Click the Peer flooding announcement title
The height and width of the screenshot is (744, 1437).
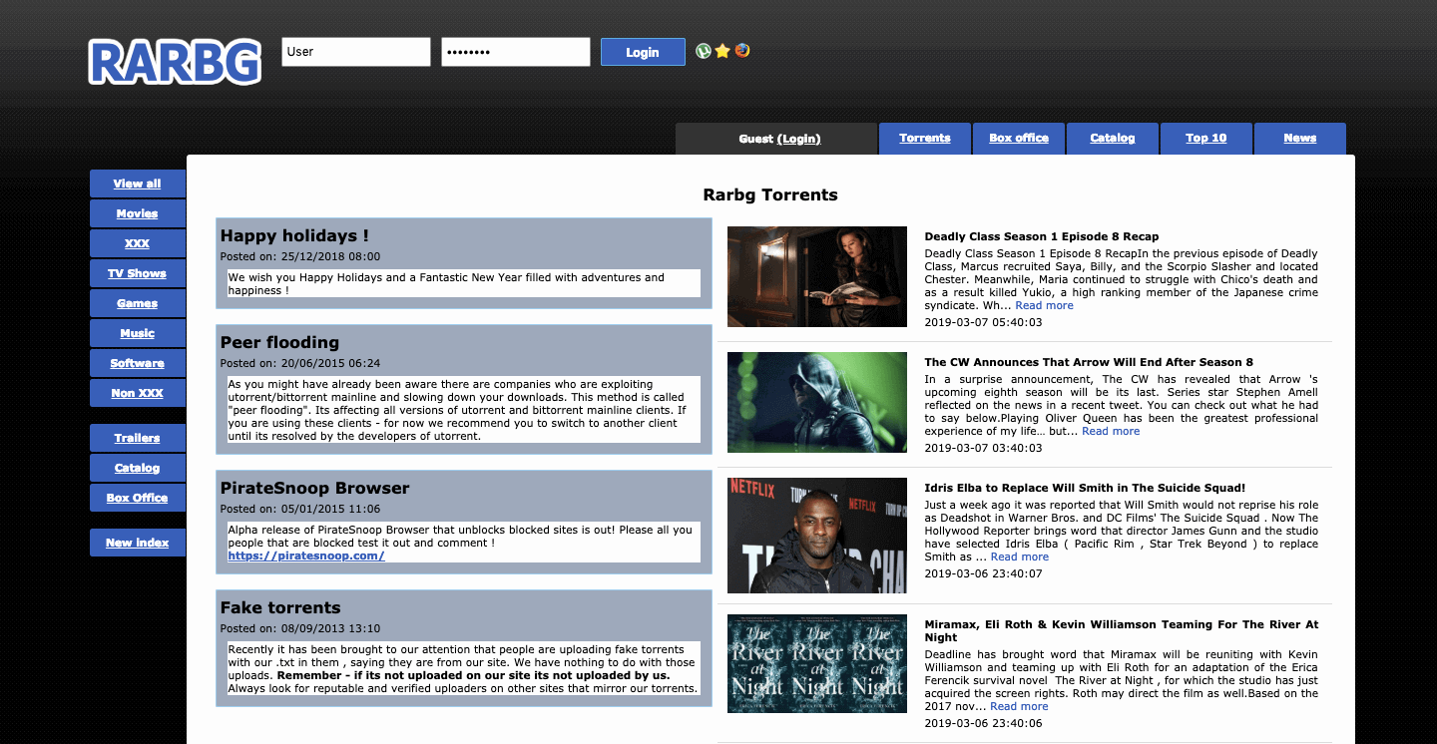pyautogui.click(x=279, y=342)
